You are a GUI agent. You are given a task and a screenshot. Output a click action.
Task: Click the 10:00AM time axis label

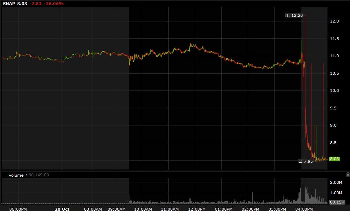143,209
